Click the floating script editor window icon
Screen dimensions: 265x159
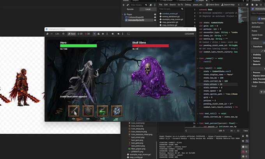click(247, 5)
